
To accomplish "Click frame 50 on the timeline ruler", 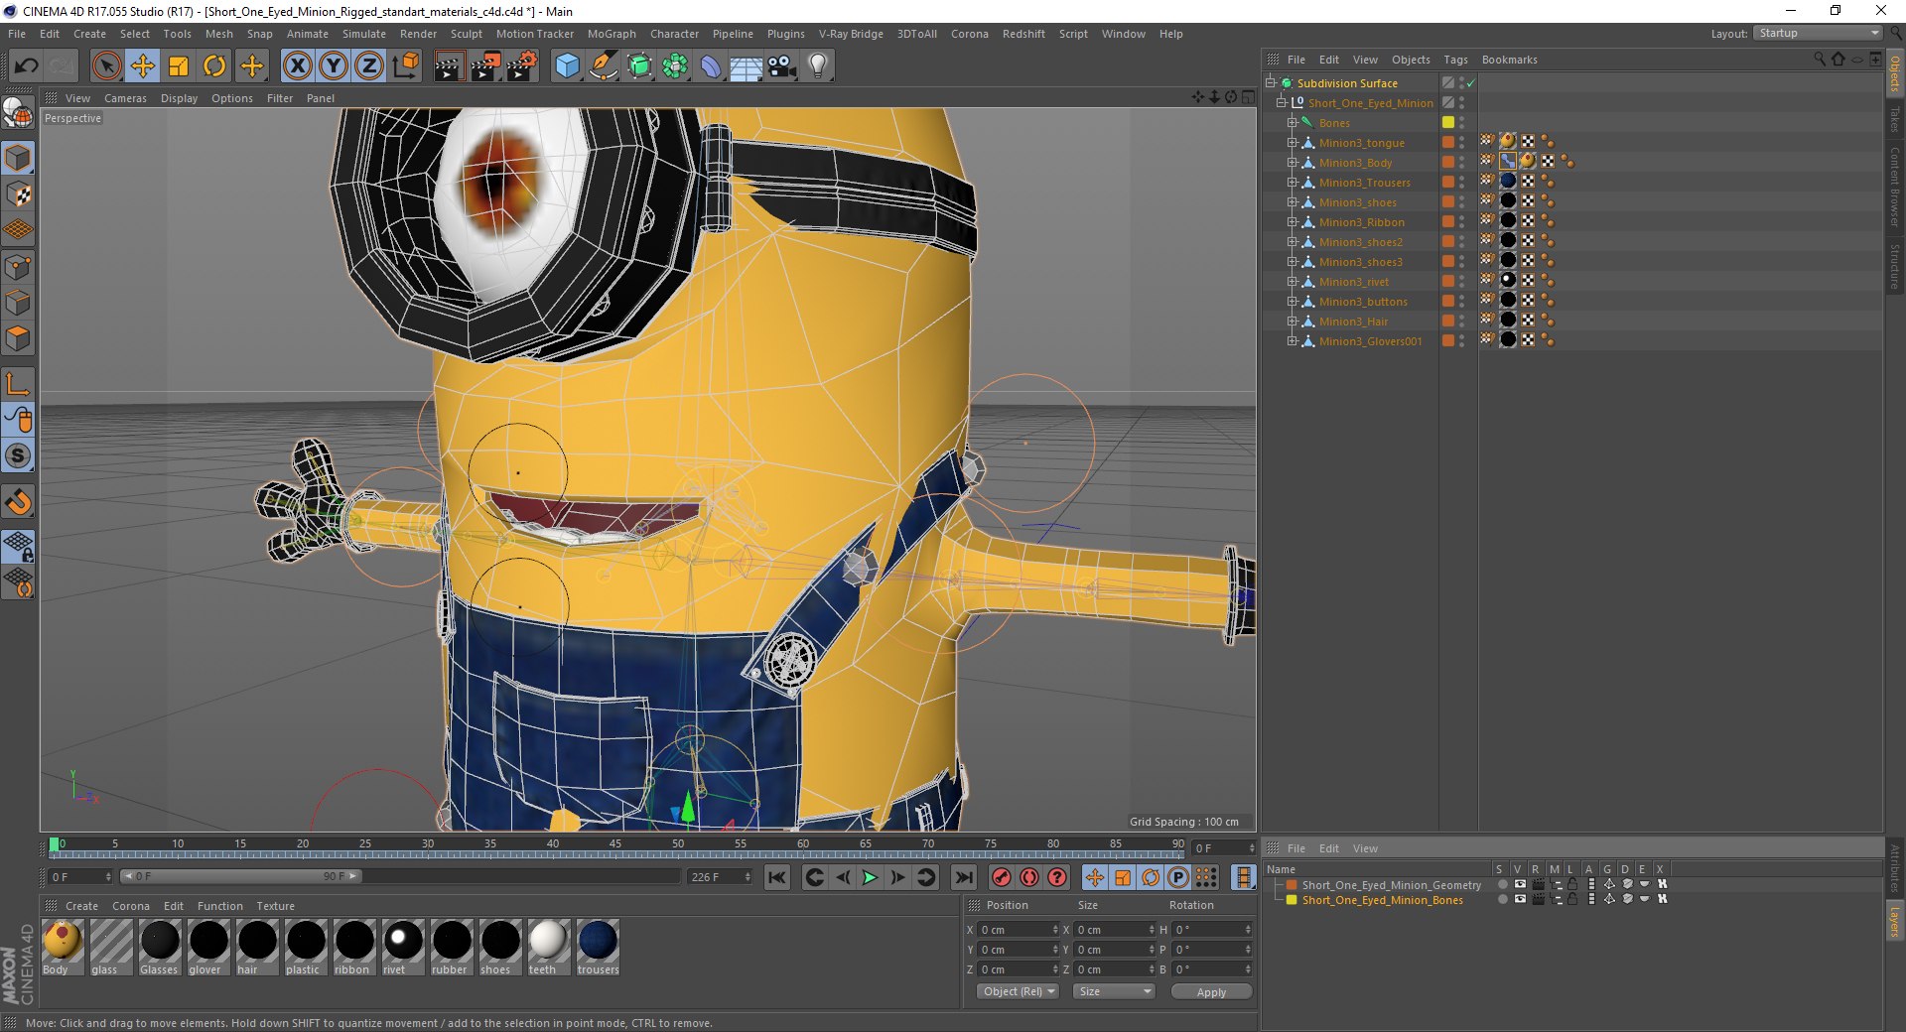I will point(678,843).
